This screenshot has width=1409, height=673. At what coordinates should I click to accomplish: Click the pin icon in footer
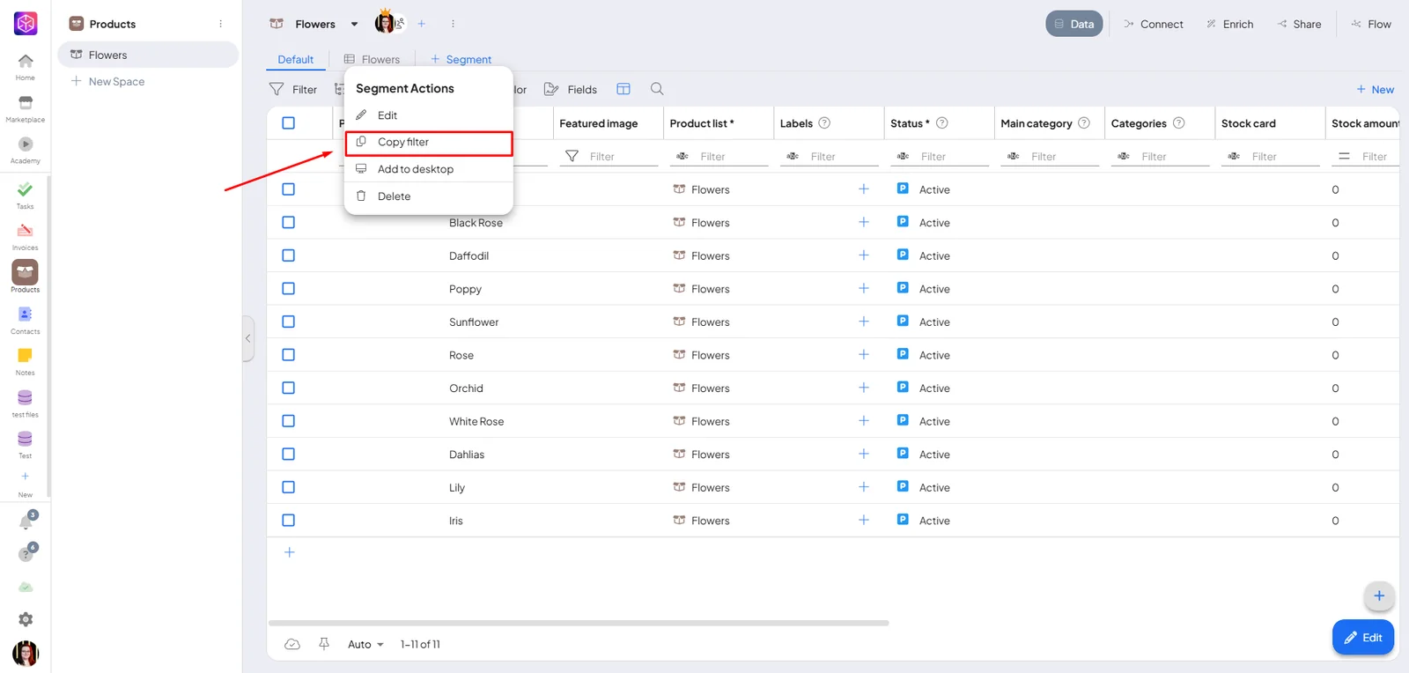(324, 644)
